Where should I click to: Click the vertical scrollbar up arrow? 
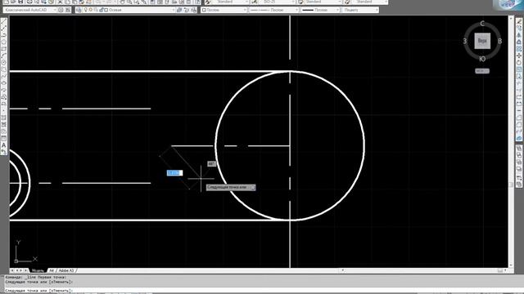511,18
